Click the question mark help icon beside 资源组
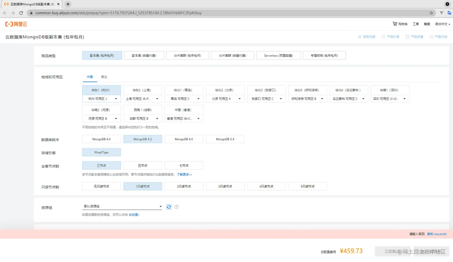453x262 pixels. coord(176,207)
